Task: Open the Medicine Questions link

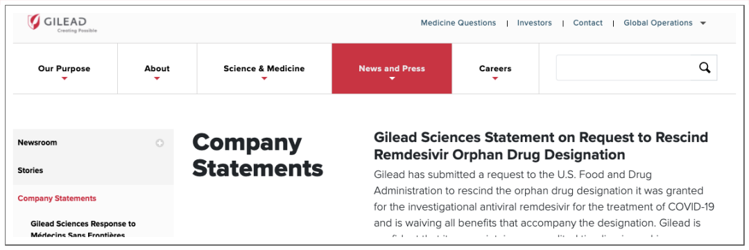Action: 458,23
